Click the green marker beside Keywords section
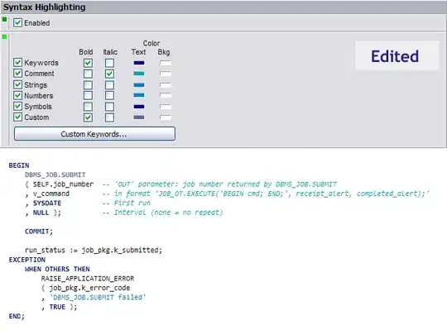 (x=5, y=36)
